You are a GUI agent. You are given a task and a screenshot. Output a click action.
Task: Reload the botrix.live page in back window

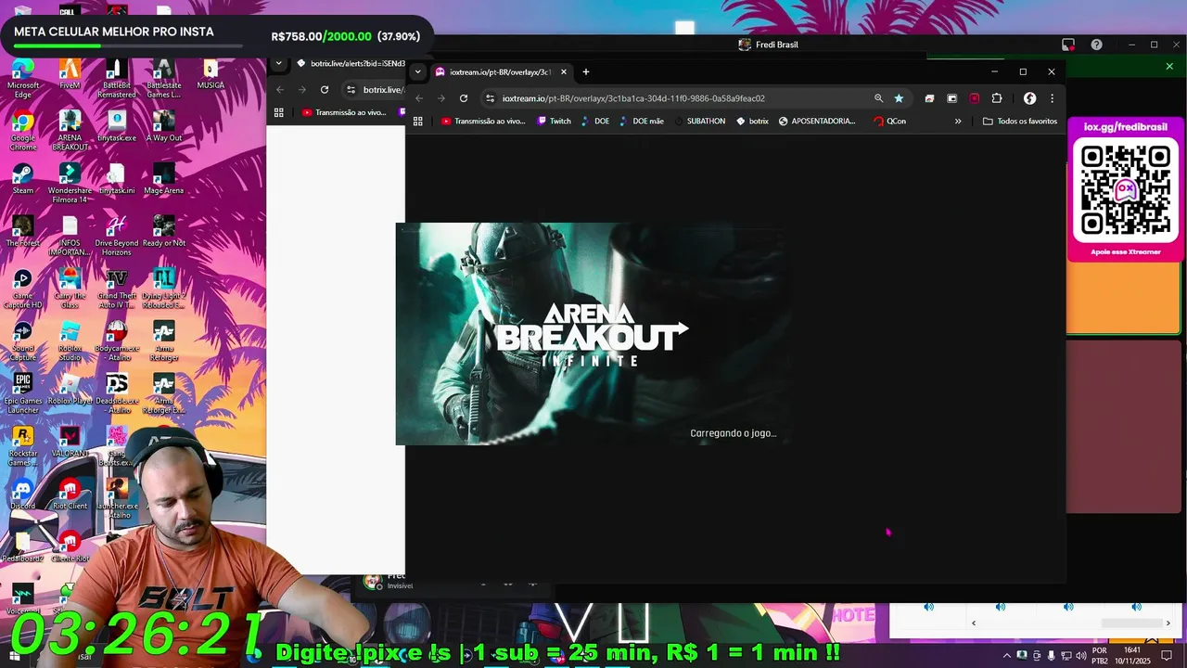click(325, 90)
